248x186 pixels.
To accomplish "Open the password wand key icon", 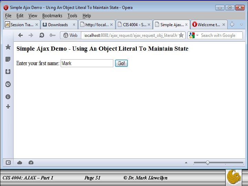I will [52, 35].
